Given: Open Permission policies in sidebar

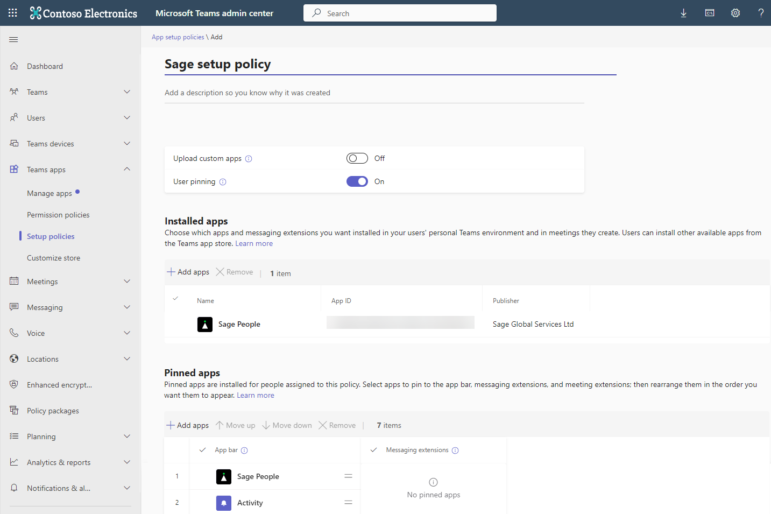Looking at the screenshot, I should pos(58,215).
